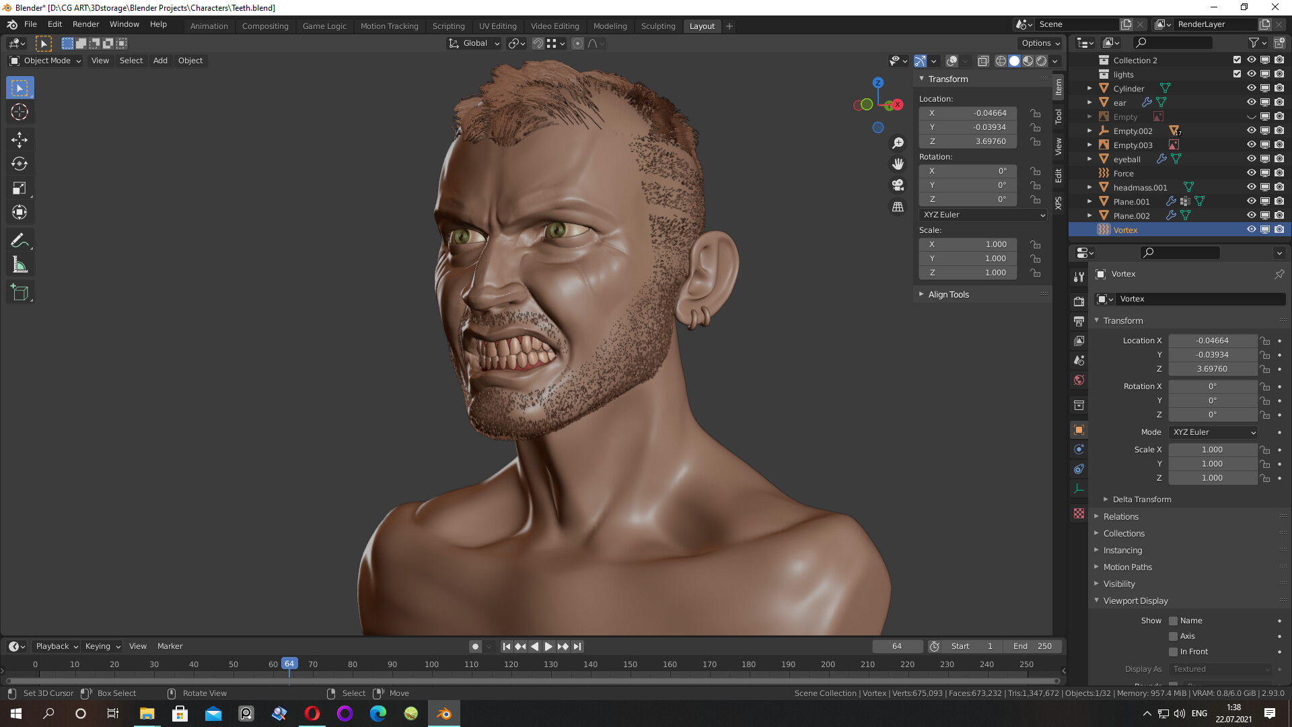Select the Move tool in the toolbar
This screenshot has width=1292, height=727.
coord(20,139)
